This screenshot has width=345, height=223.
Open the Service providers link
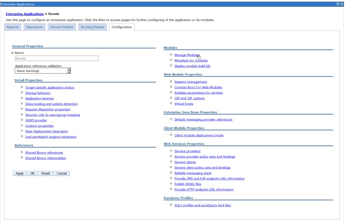187,151
